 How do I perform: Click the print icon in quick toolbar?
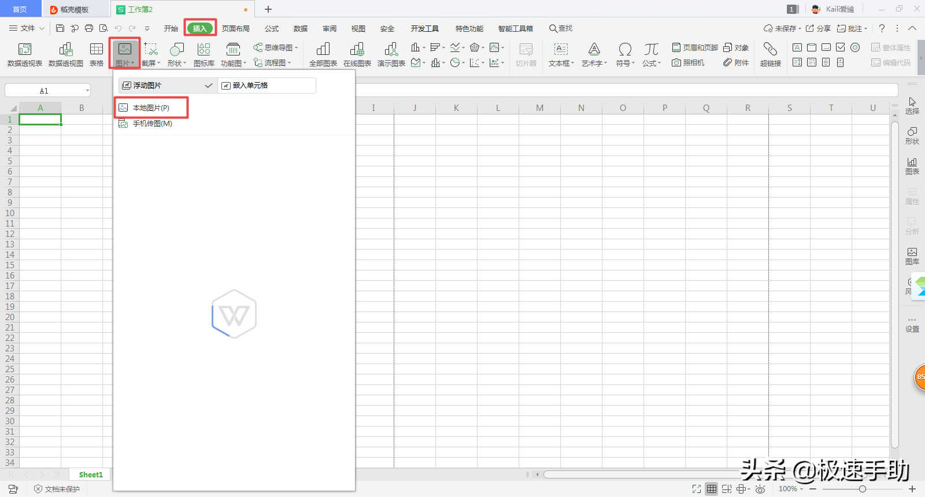point(89,28)
